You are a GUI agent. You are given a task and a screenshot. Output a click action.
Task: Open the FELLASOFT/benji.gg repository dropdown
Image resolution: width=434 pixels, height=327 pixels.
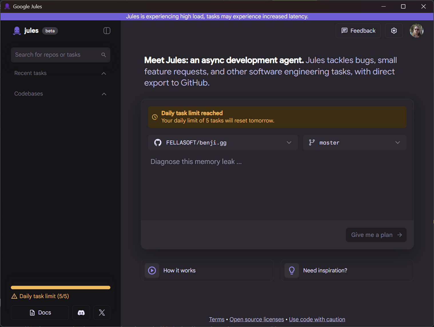223,142
